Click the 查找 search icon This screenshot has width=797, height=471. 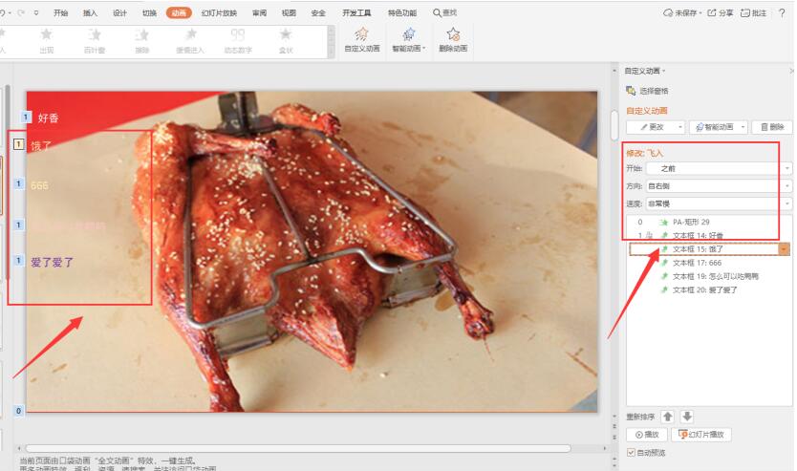[x=438, y=12]
